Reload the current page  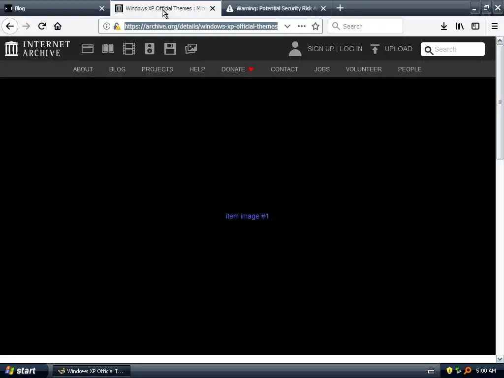(x=42, y=26)
